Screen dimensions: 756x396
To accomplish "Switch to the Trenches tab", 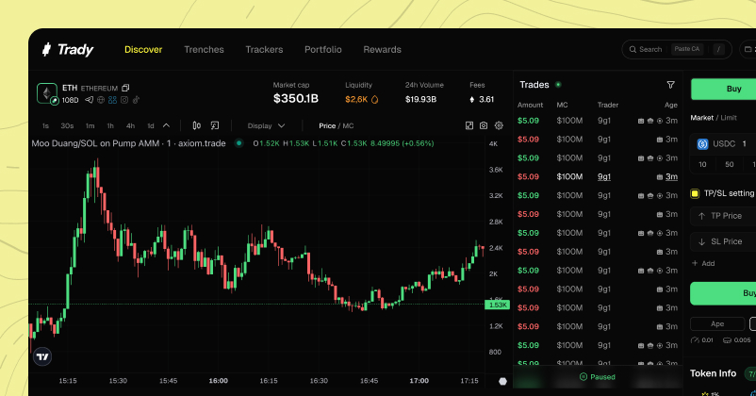I will [x=204, y=49].
